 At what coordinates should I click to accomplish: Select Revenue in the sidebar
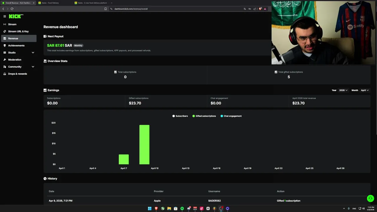tap(19, 38)
